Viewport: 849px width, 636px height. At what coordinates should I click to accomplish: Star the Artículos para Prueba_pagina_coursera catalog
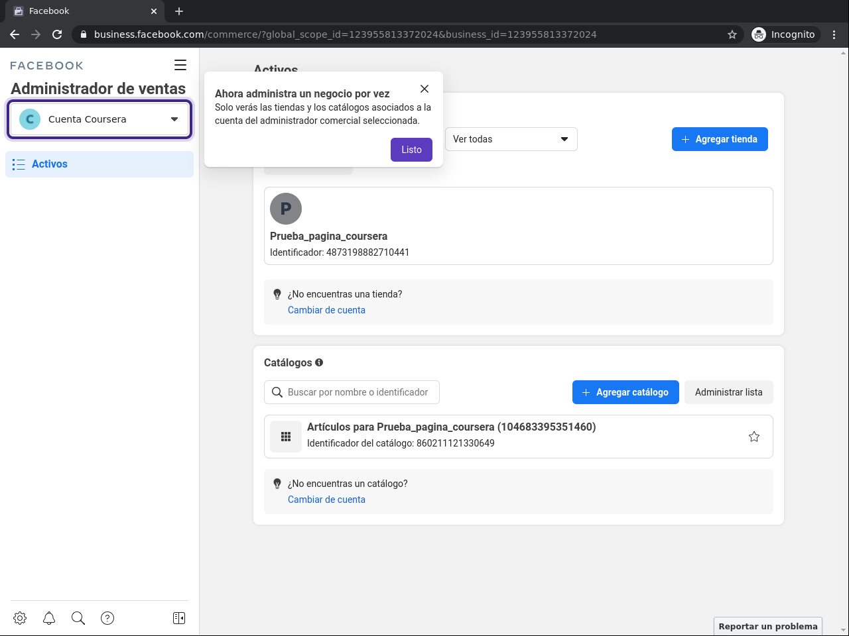pos(754,437)
